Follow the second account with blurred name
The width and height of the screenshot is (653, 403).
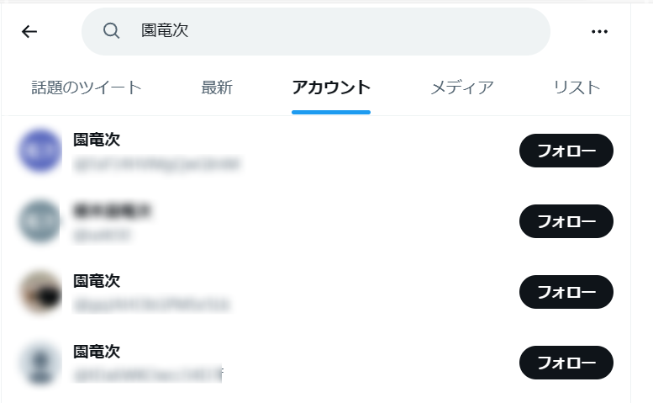pyautogui.click(x=566, y=221)
